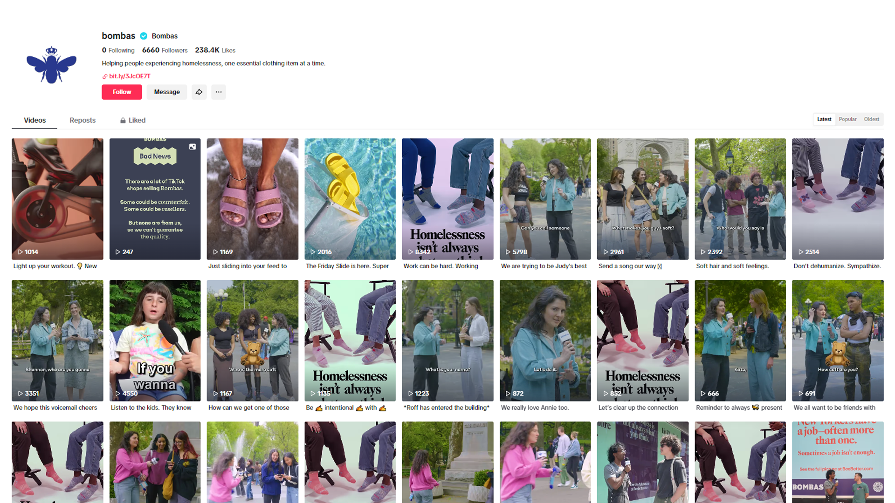
Task: Click caption 'Be intentional with'
Action: 346,408
